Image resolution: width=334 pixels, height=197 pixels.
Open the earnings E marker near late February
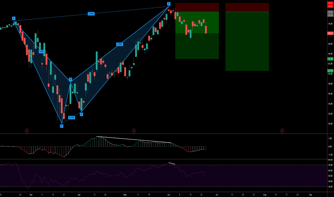click(27, 131)
